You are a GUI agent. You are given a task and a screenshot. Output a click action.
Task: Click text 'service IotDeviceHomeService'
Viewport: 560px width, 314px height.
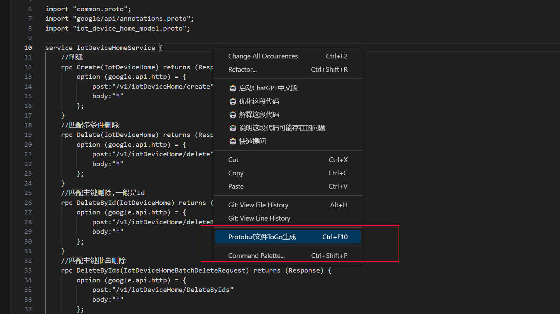pyautogui.click(x=100, y=48)
